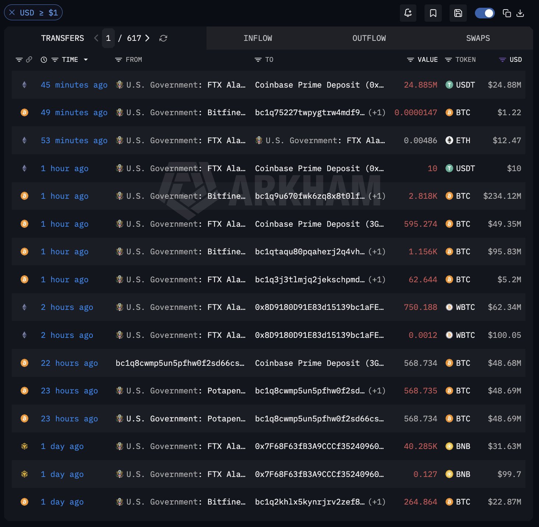The width and height of the screenshot is (539, 527).
Task: Click ETH token in the $12.47 row
Action: point(458,141)
